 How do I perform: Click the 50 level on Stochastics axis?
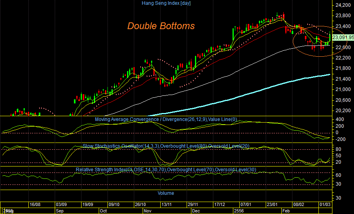click(x=338, y=156)
